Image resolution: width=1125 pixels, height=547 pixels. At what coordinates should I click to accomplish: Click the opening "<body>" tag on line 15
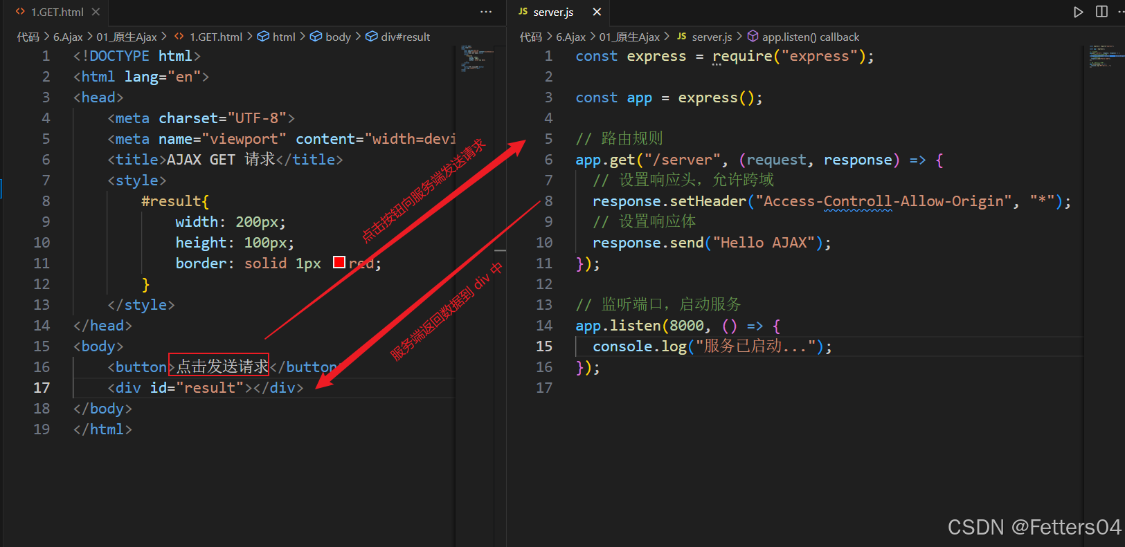tap(98, 346)
